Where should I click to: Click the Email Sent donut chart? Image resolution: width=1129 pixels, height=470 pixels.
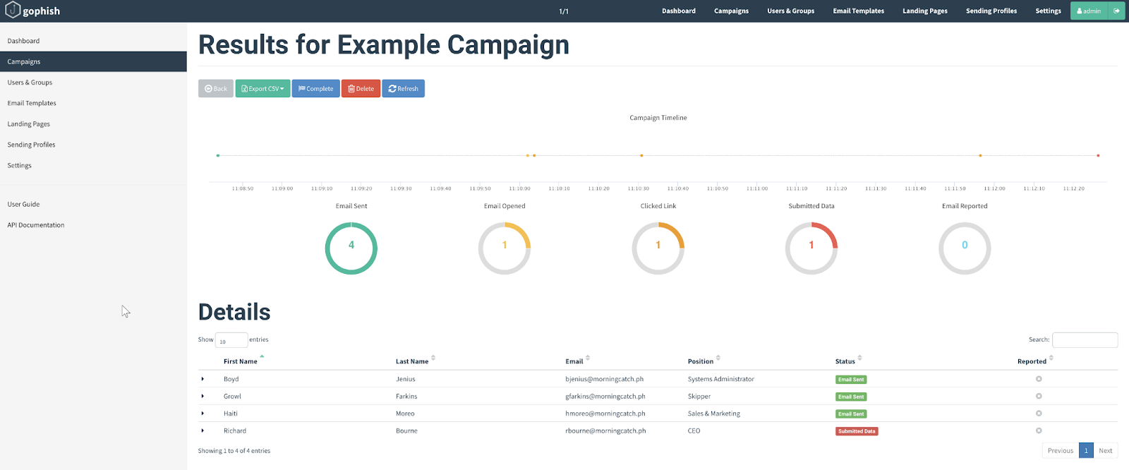pyautogui.click(x=351, y=248)
